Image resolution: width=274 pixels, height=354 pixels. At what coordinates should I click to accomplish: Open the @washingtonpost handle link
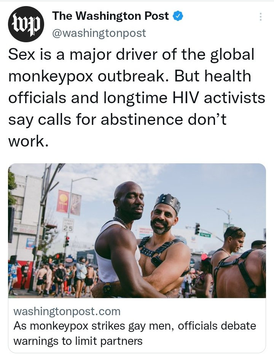(x=99, y=33)
